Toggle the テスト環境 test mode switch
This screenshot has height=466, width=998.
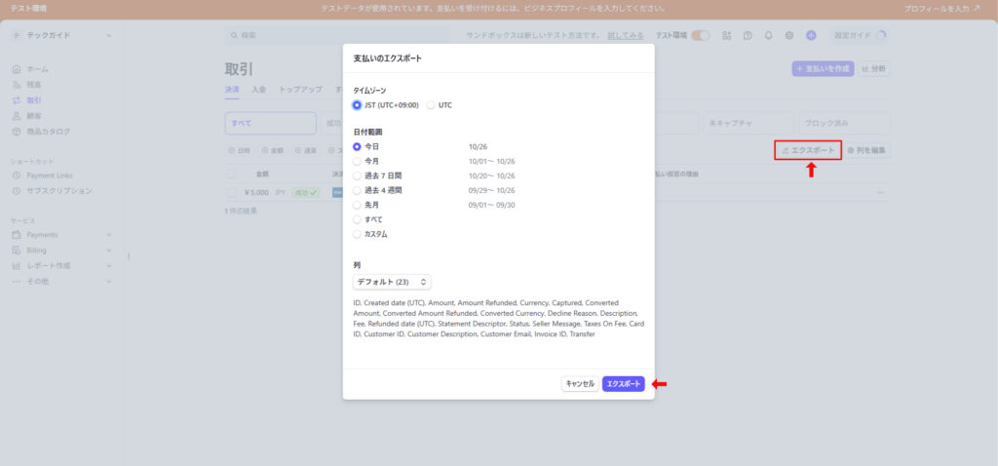[x=700, y=35]
